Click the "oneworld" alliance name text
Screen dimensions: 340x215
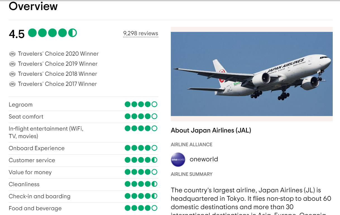[204, 159]
